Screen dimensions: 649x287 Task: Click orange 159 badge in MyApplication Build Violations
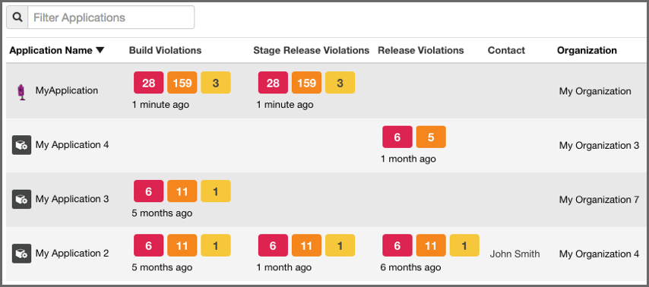[x=182, y=83]
